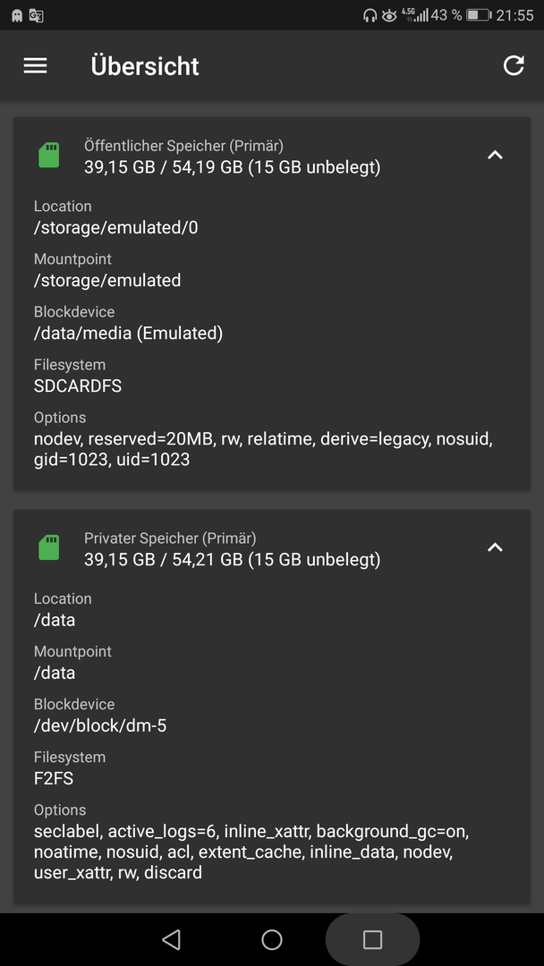Tap the SDCARDFS filesystem value
The image size is (544, 966).
click(78, 386)
